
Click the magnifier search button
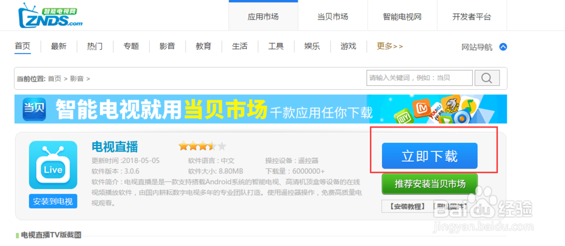tap(487, 78)
